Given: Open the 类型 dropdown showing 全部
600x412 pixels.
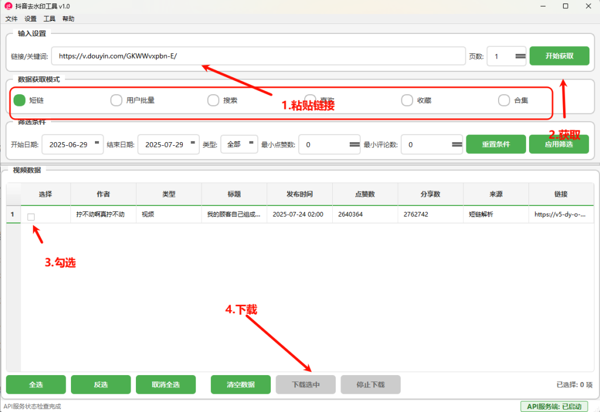Looking at the screenshot, I should 239,144.
